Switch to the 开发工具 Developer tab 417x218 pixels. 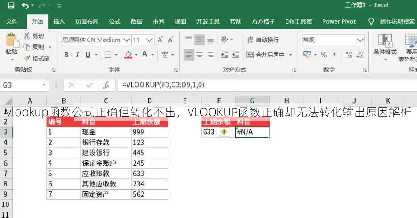pos(208,21)
